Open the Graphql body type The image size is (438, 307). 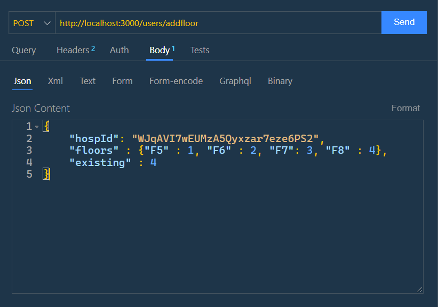[235, 81]
